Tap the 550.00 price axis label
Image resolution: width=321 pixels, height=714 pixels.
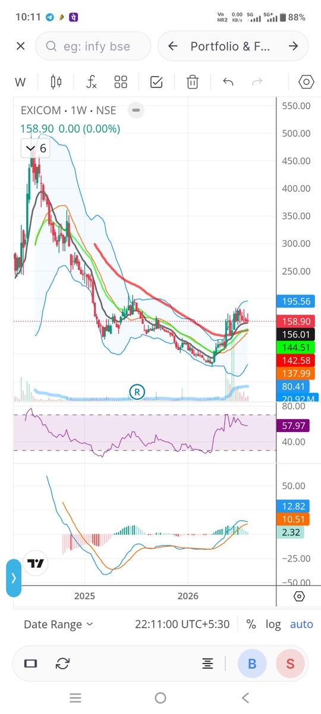pos(297,106)
